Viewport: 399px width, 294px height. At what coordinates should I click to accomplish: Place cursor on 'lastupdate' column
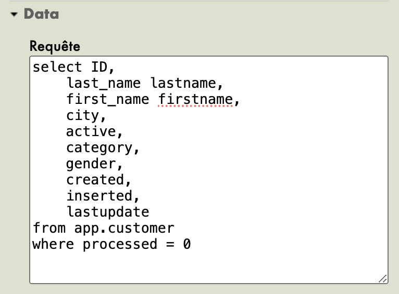pos(107,212)
